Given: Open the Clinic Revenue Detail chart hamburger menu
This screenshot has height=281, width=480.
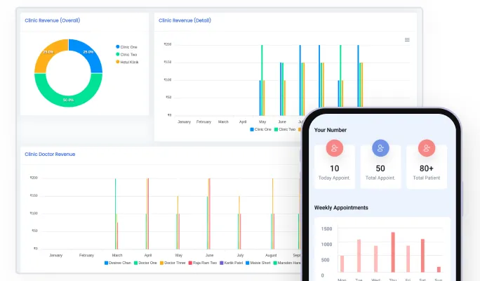Looking at the screenshot, I should (x=407, y=40).
